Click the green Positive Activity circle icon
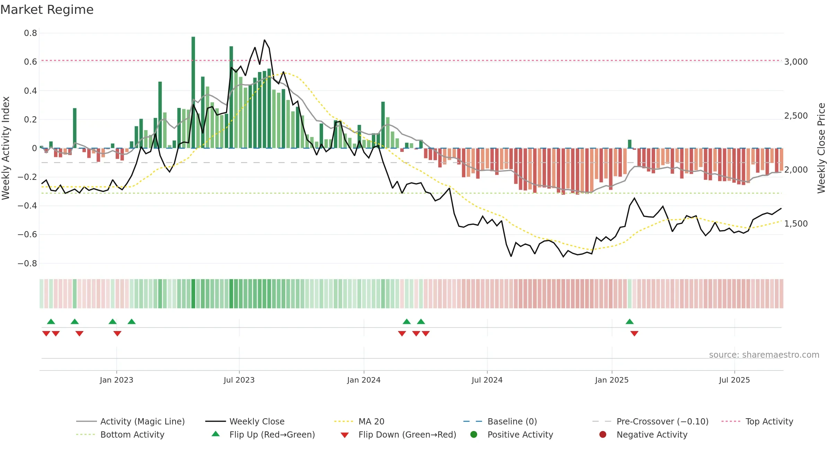831x467 pixels. click(474, 434)
